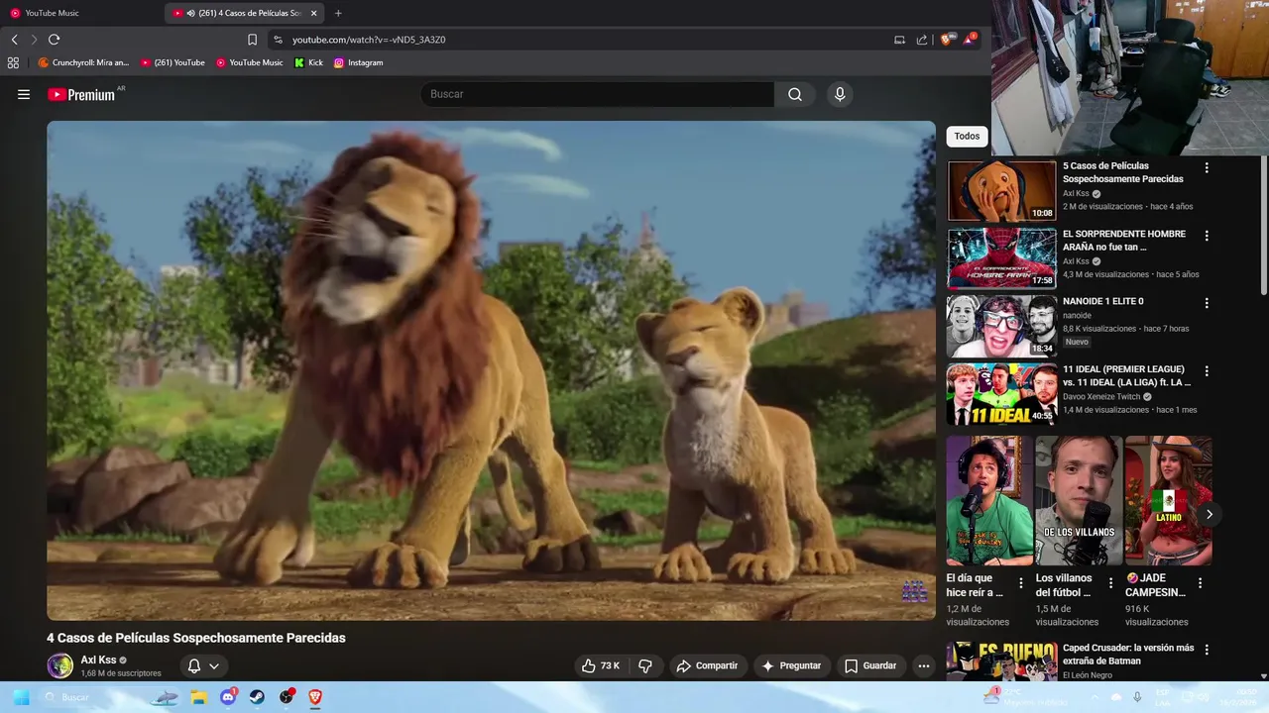The image size is (1269, 713).
Task: Open Crunchyroll bookmark
Action: (x=83, y=62)
